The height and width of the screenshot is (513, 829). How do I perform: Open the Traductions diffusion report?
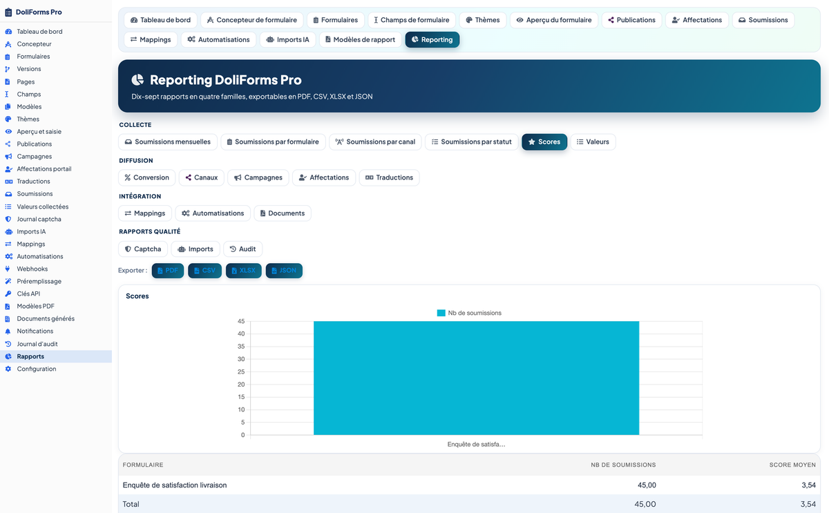tap(389, 177)
